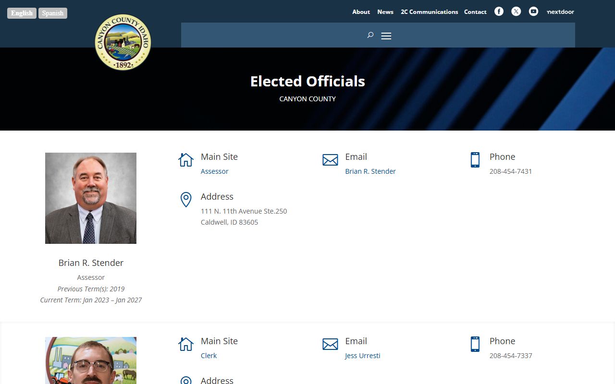This screenshot has height=384, width=615.
Task: Click the search magnifier icon
Action: [370, 35]
